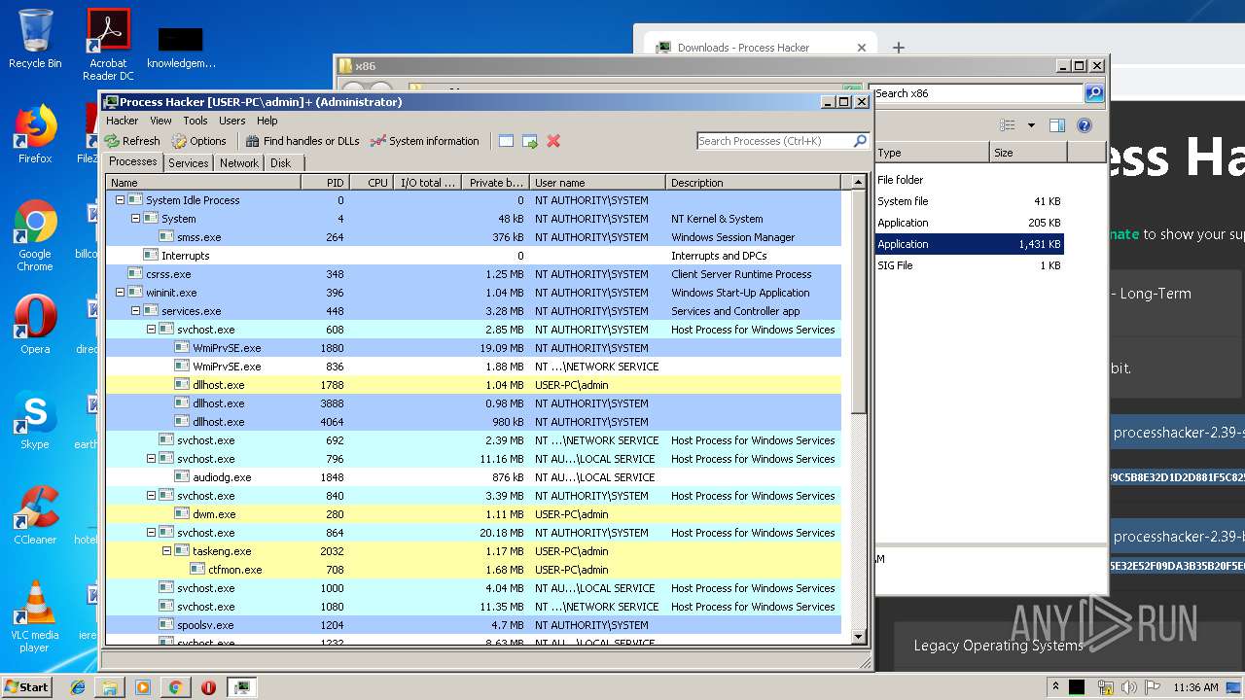Collapse svchost.exe PID 608 node
Viewport: 1245px width, 700px height.
point(151,330)
